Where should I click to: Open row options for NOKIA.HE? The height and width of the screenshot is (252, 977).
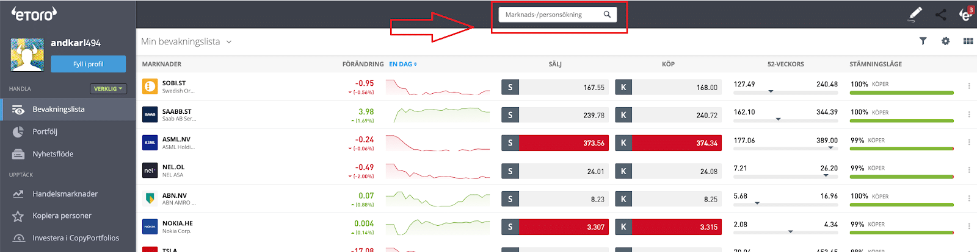pyautogui.click(x=969, y=226)
